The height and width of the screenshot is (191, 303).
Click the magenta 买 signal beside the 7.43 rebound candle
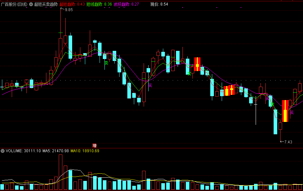point(292,113)
